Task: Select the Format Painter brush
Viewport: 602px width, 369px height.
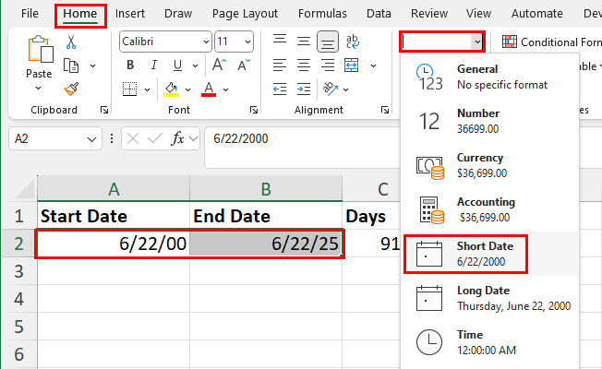Action: 71,89
